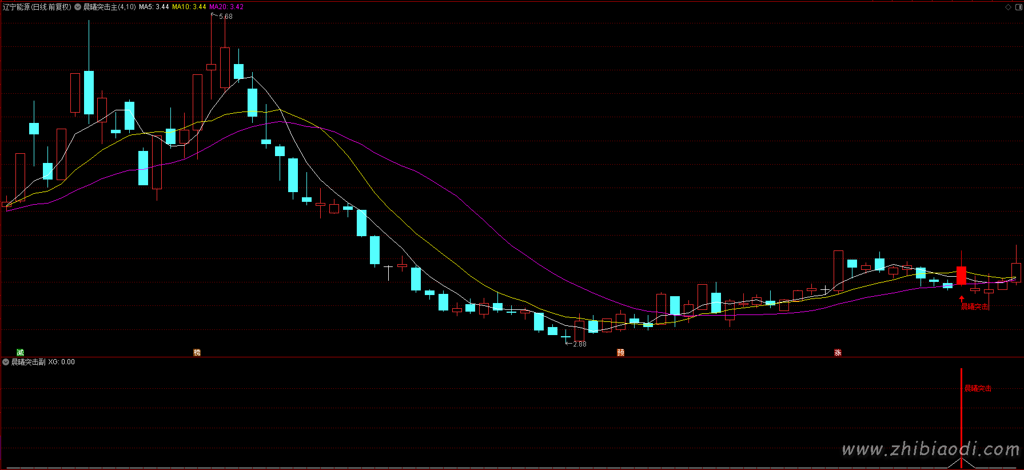Click the 2.88 low price label
The width and height of the screenshot is (1024, 470).
tap(580, 344)
